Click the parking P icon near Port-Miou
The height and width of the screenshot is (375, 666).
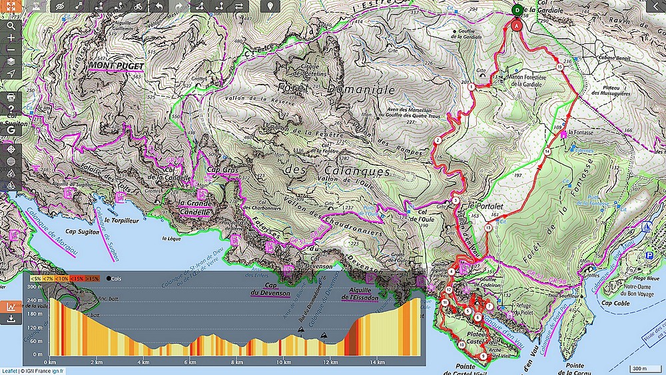649,255
